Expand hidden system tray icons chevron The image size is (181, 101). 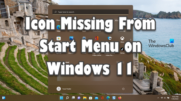point(158,98)
